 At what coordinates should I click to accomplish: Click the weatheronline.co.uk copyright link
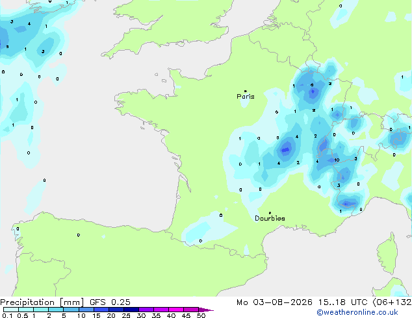coord(357,312)
